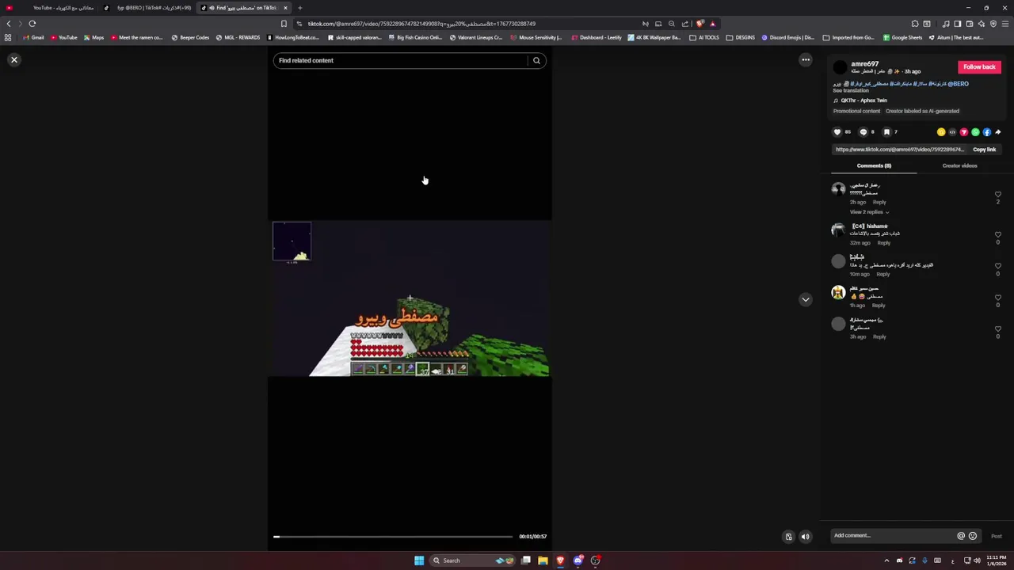
Task: Close the current Find TikTok tab
Action: click(x=285, y=8)
